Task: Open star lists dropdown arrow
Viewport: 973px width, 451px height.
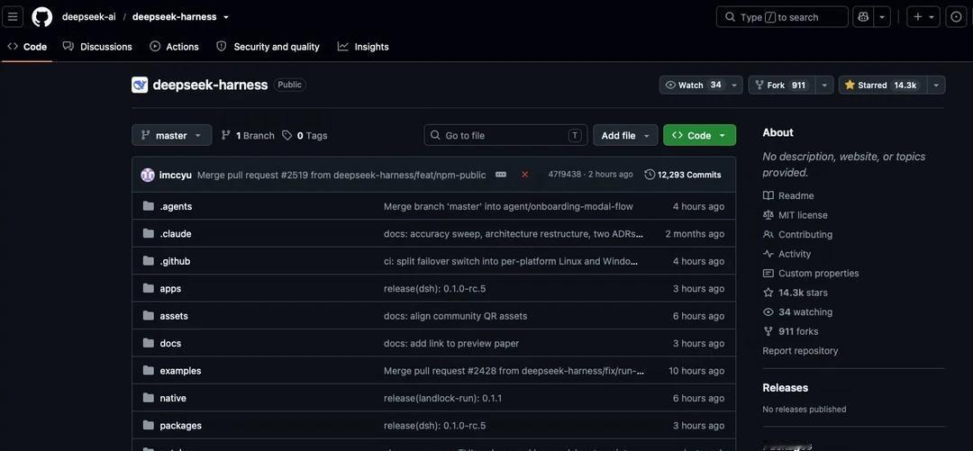Action: pyautogui.click(x=936, y=85)
